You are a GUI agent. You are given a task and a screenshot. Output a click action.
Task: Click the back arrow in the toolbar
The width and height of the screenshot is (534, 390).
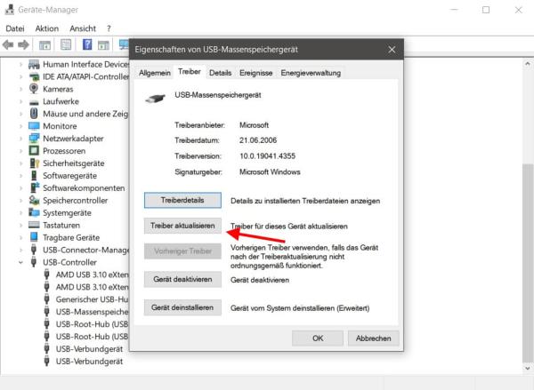(10, 44)
